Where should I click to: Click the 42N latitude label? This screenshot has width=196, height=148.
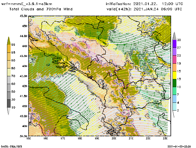click(x=25, y=86)
